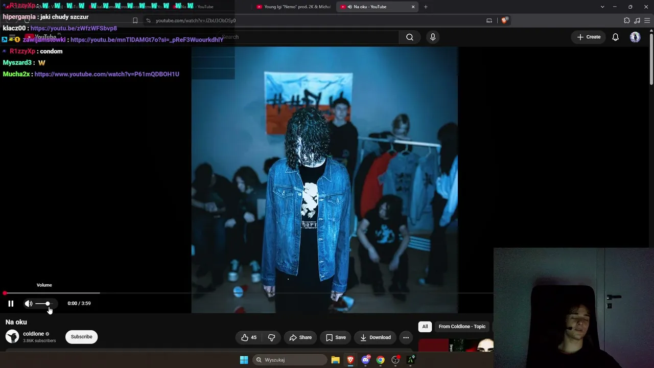This screenshot has height=368, width=654.
Task: Expand the browser tab search dropdown
Action: pyautogui.click(x=602, y=7)
